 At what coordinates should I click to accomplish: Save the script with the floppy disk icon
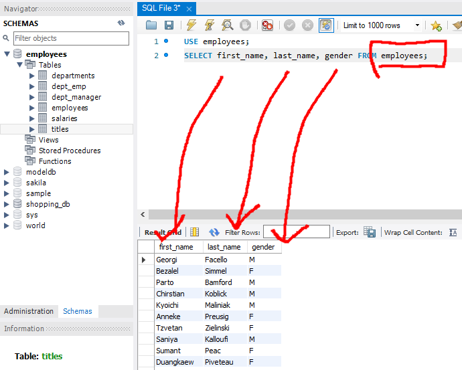click(169, 25)
